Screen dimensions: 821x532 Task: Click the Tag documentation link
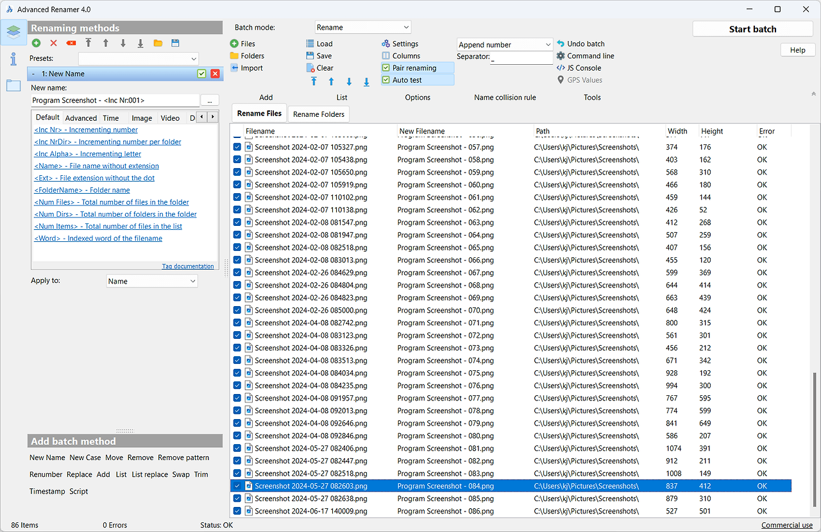(188, 266)
